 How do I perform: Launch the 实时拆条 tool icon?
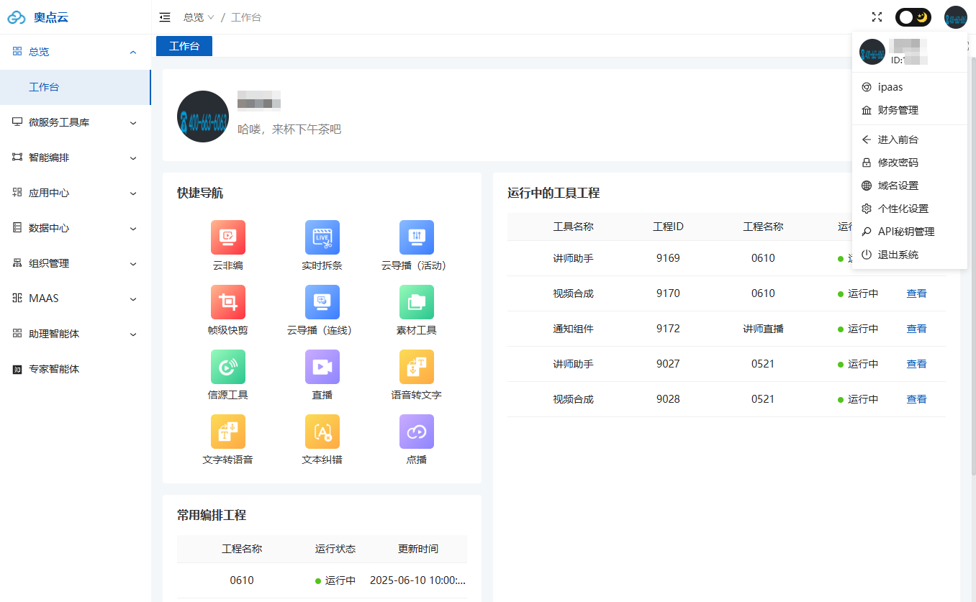(x=322, y=237)
